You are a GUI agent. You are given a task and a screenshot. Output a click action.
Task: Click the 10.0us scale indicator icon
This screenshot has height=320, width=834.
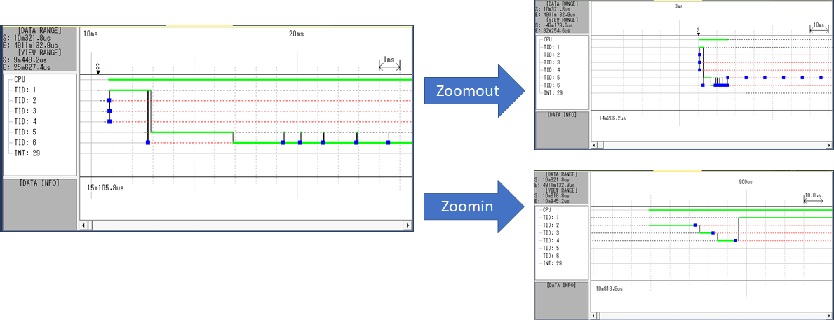tap(813, 197)
